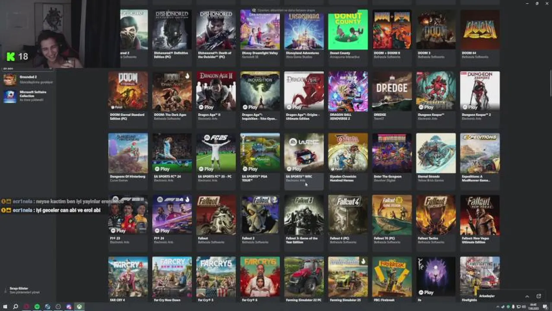This screenshot has height=311, width=552.
Task: Open Grounded 2 in the sidebar queue
Action: pos(29,79)
